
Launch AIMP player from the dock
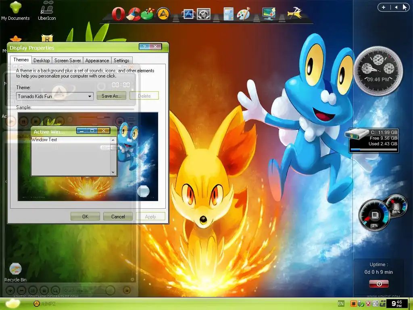tap(163, 14)
